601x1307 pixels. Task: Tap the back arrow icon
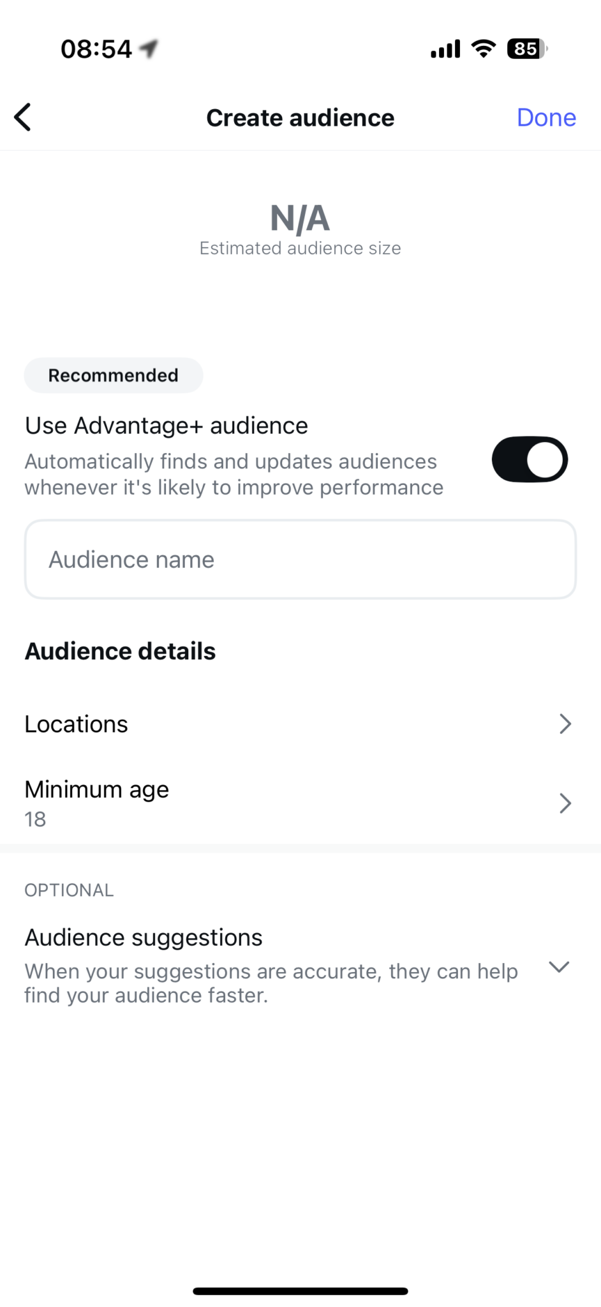(23, 117)
